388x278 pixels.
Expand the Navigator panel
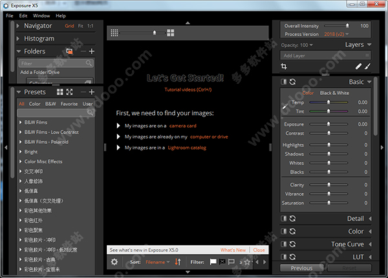tap(18, 26)
